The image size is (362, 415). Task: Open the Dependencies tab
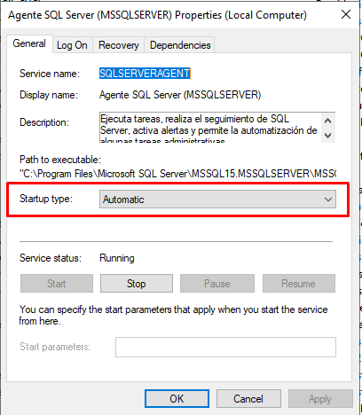180,45
